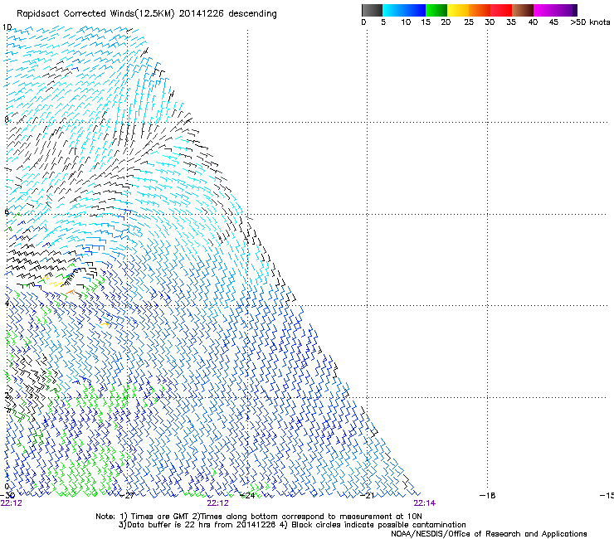Click the word 'descending' in the title

pos(252,14)
